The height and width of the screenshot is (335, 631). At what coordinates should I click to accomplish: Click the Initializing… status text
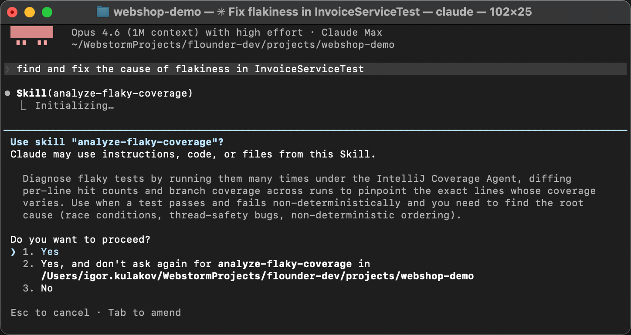click(74, 105)
